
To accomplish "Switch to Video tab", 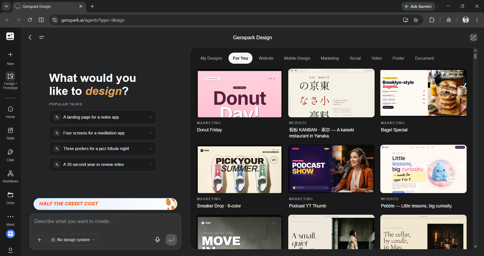I will click(x=376, y=58).
